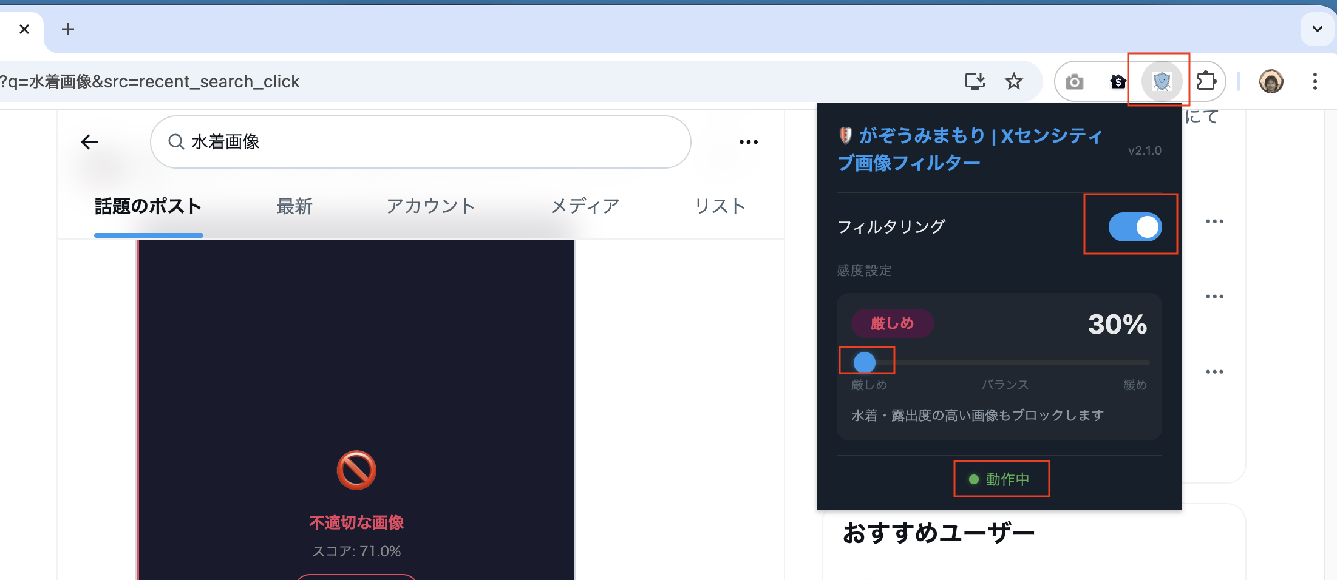This screenshot has height=580, width=1337.
Task: Click the 水着画像 search field
Action: [x=420, y=142]
